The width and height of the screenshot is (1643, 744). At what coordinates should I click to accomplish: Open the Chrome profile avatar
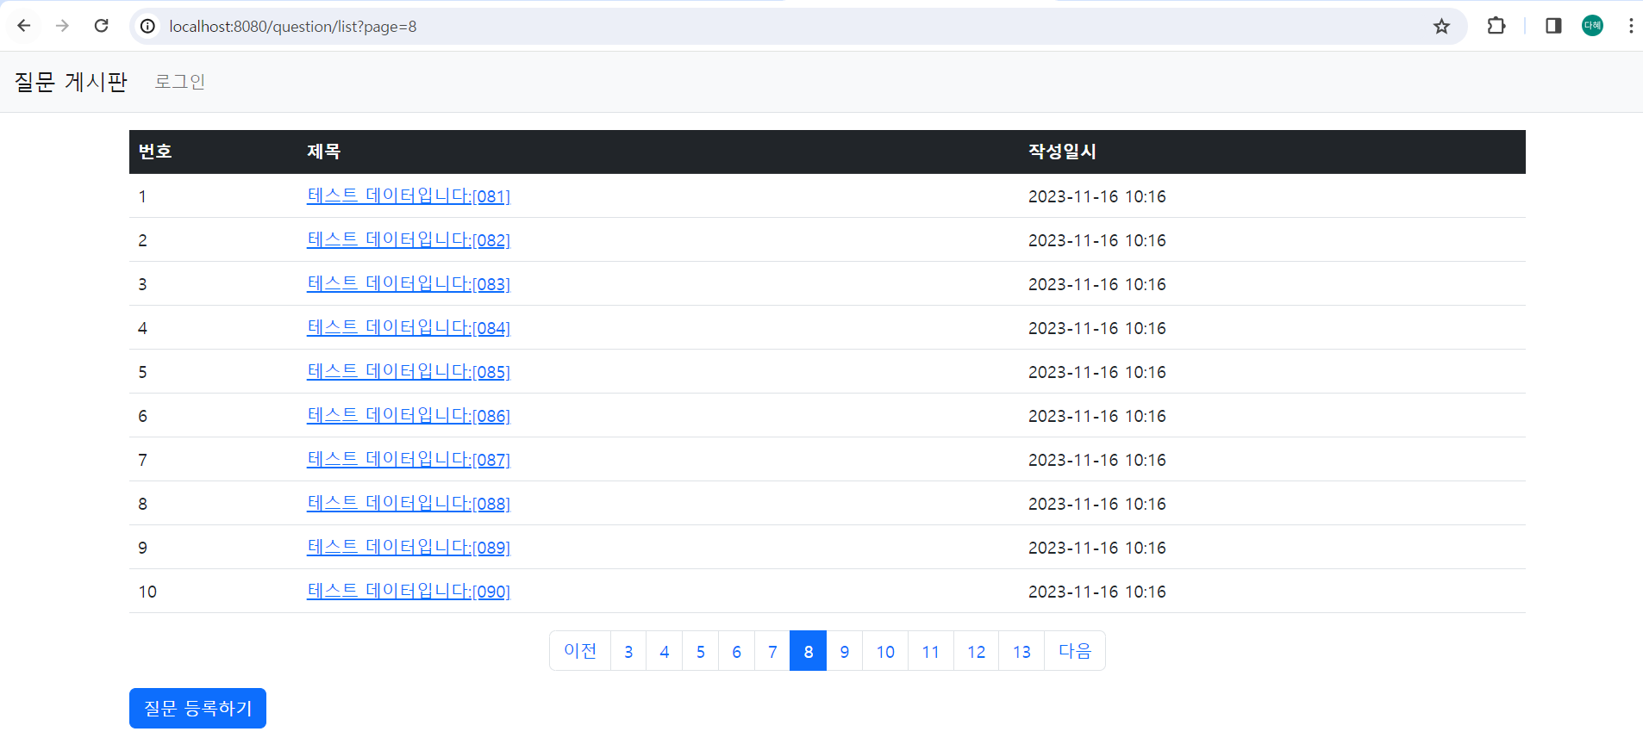pos(1592,26)
